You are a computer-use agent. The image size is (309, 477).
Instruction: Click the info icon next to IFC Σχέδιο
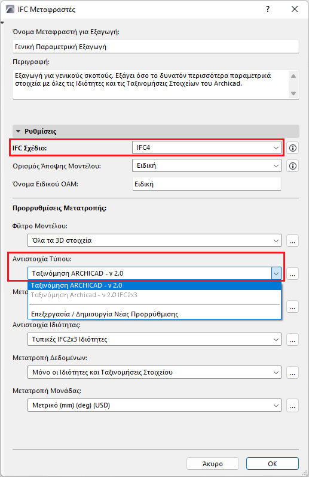[x=293, y=148]
